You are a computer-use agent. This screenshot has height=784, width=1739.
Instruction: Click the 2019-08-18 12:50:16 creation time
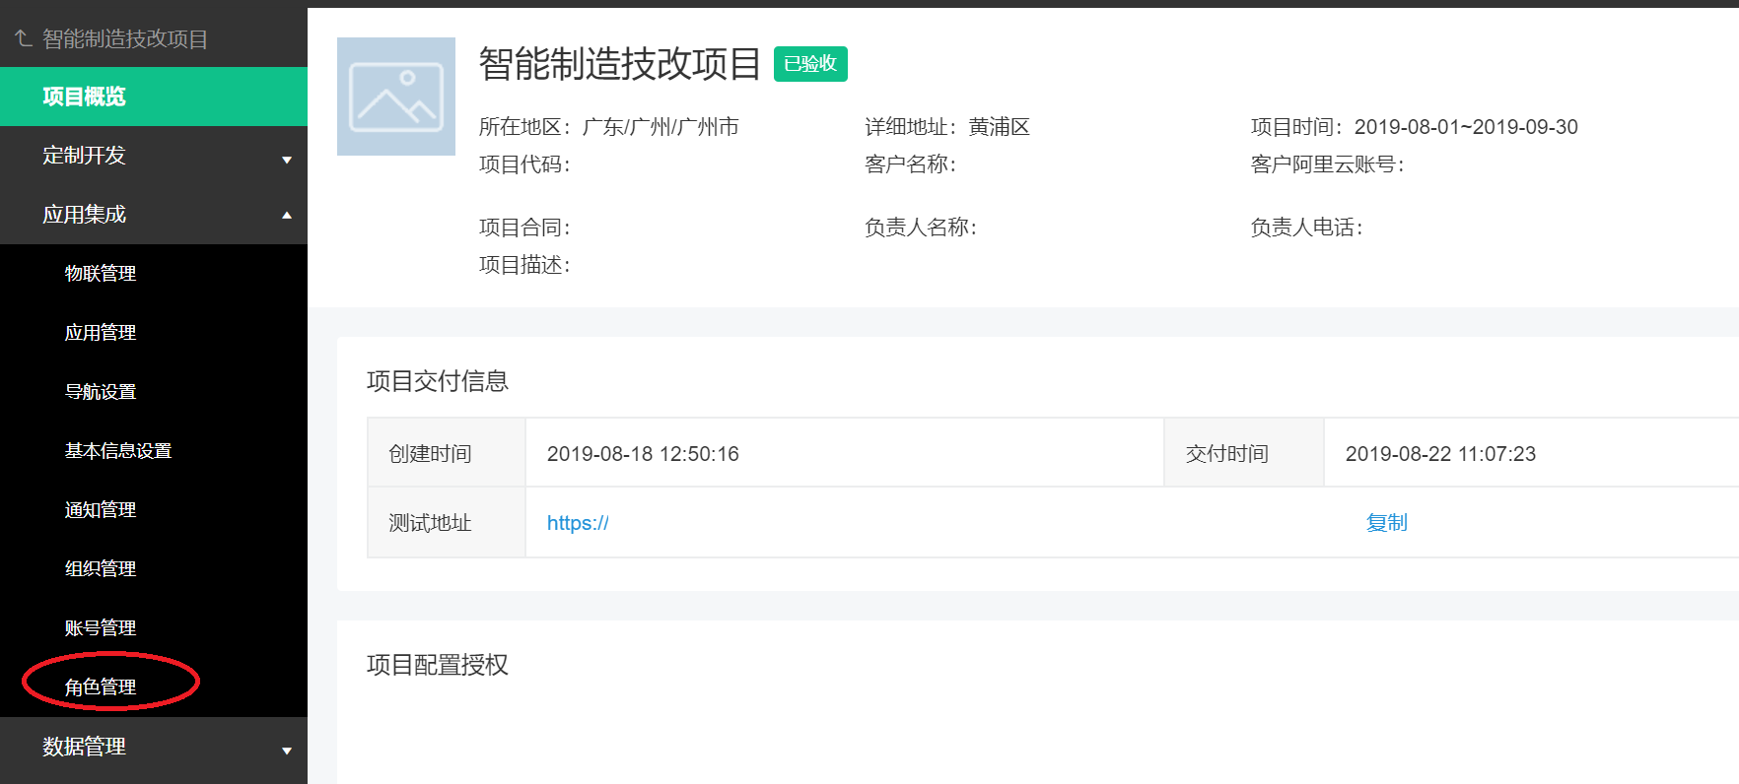pyautogui.click(x=643, y=454)
